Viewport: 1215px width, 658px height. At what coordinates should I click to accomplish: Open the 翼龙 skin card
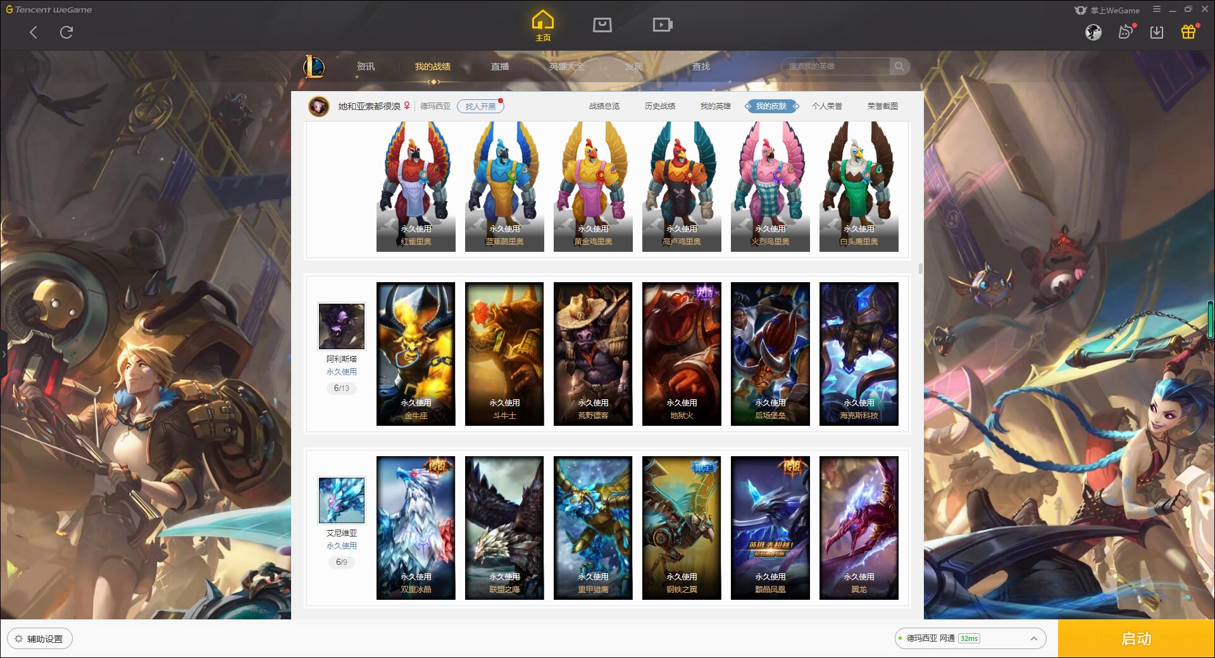point(859,528)
